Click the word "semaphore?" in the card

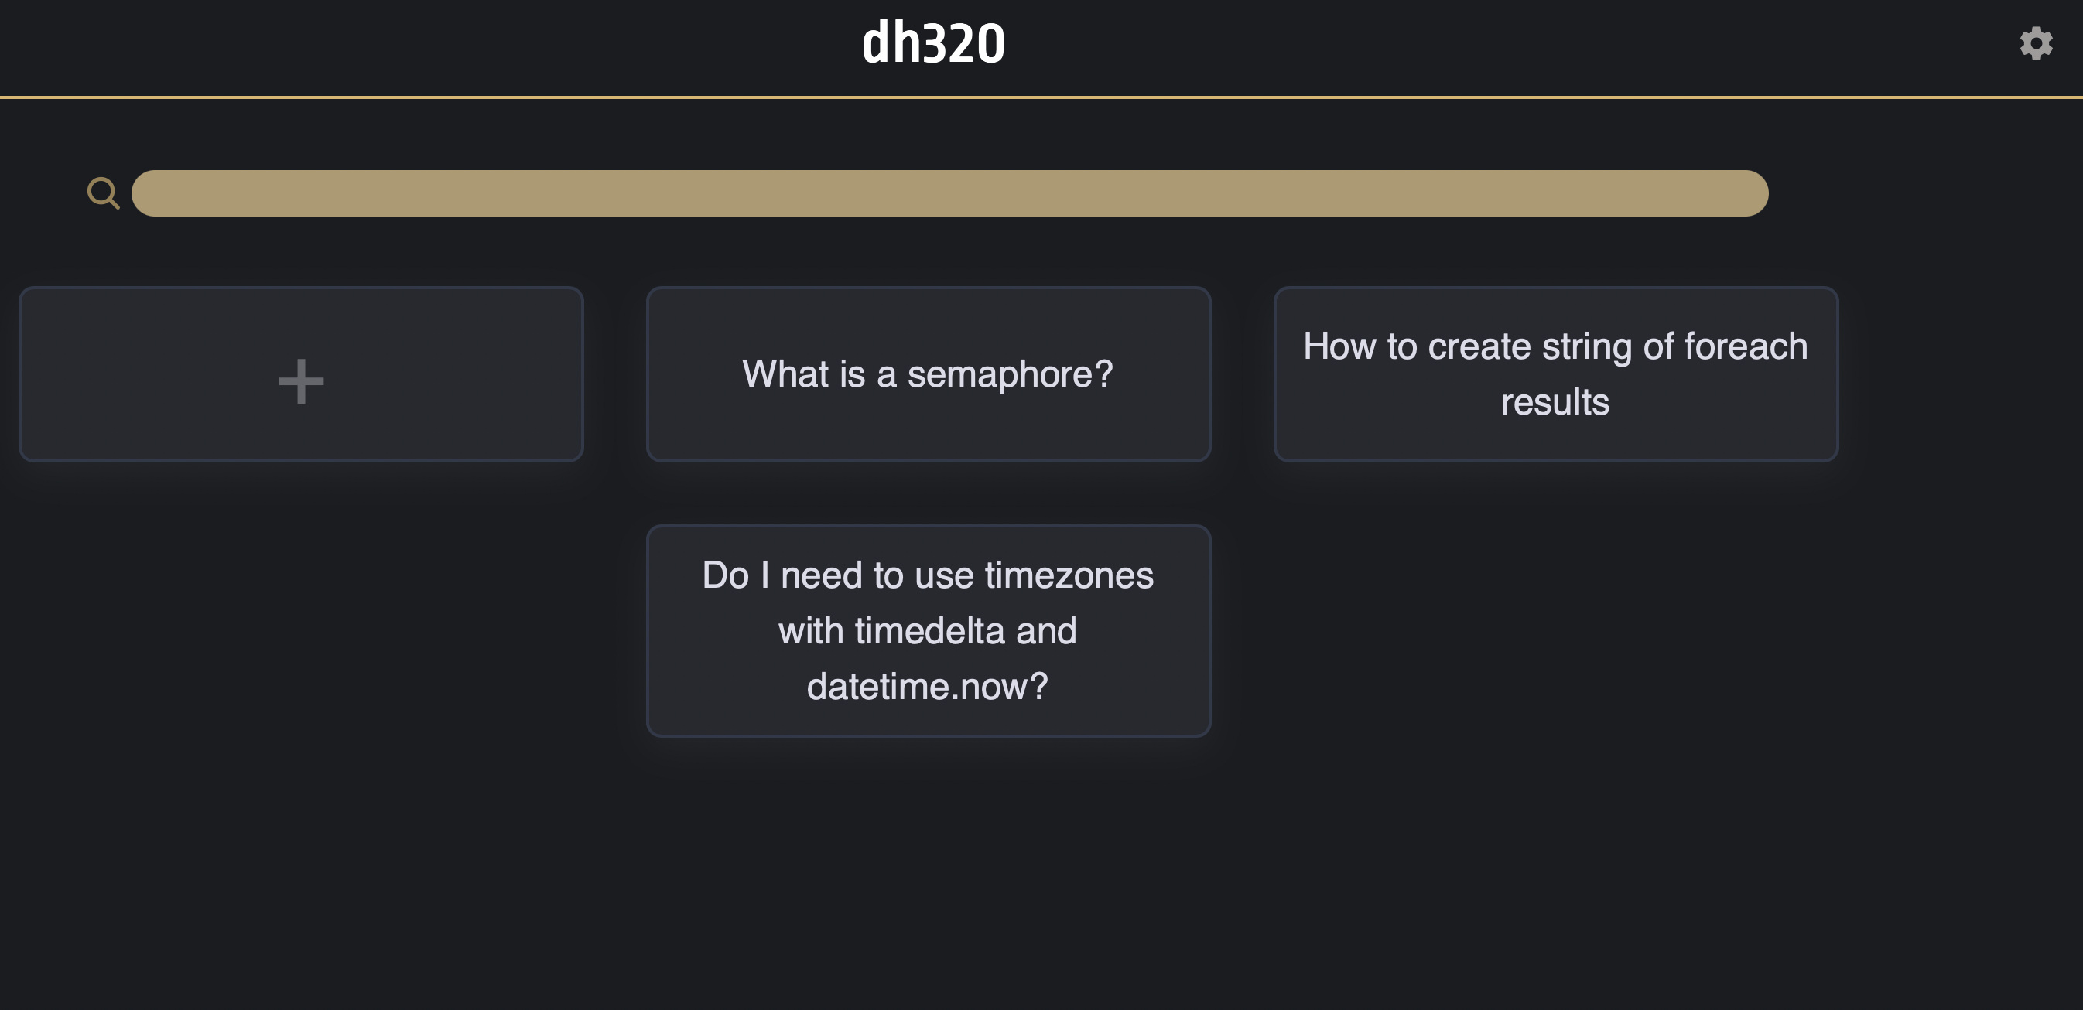1010,374
